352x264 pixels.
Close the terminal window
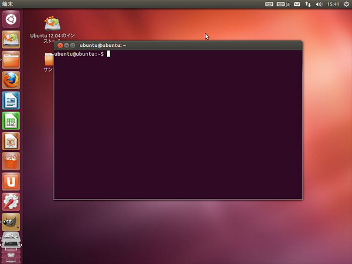[x=60, y=46]
